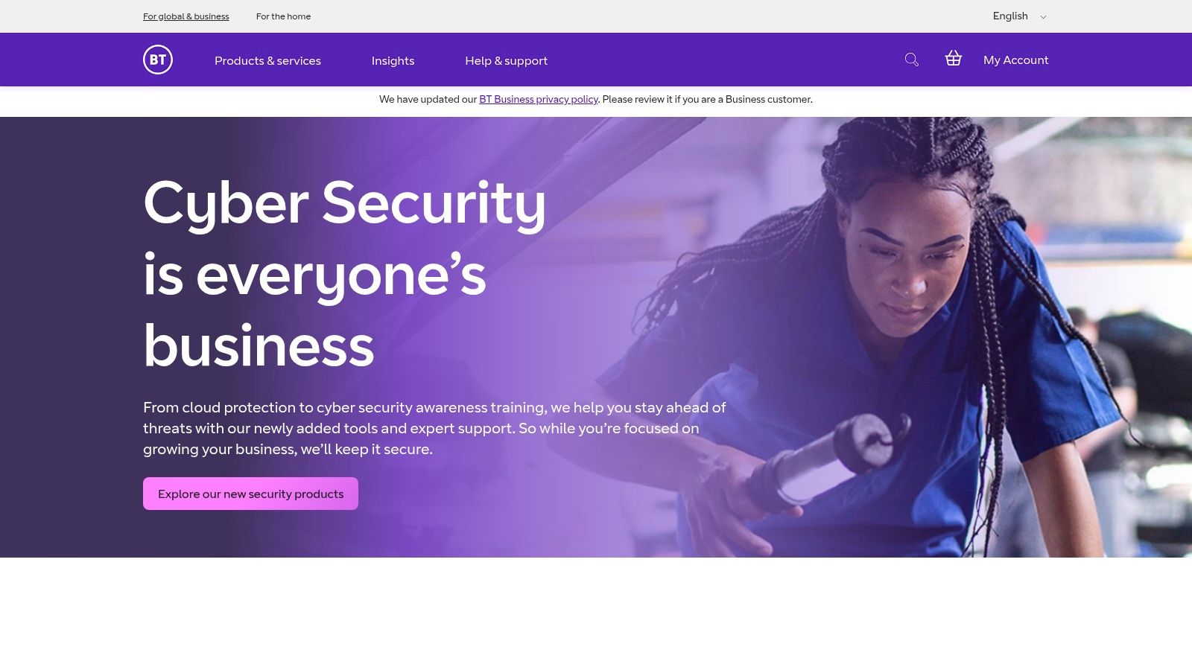Click the blank white area below the banner
The width and height of the screenshot is (1192, 670).
pyautogui.click(x=596, y=613)
